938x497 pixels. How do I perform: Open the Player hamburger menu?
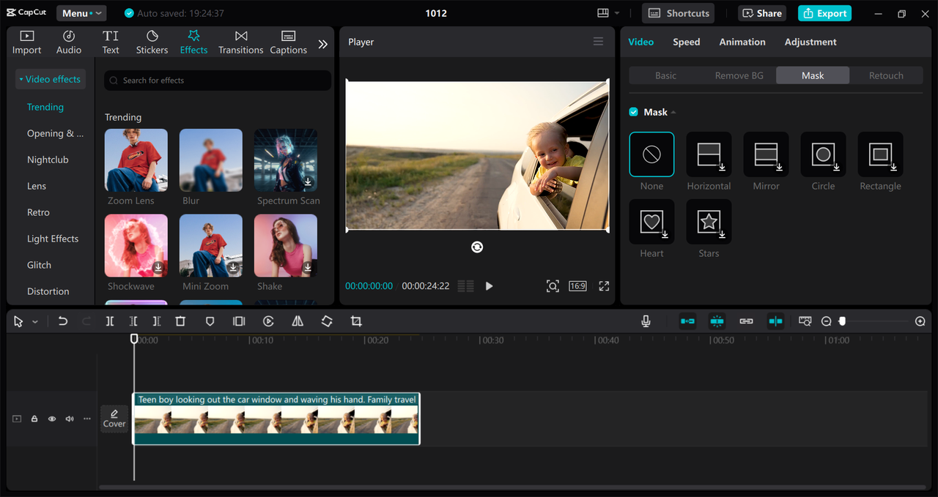coord(598,42)
